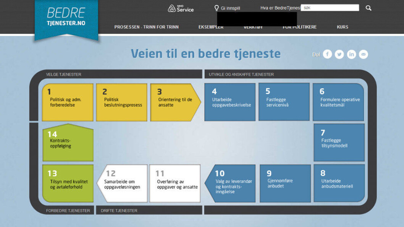Open Hva er BedreTjenester link
This screenshot has height=227, width=404.
[280, 8]
